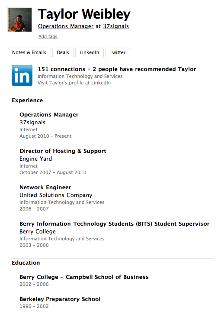
Task: Select the LinkedIn tab
Action: point(90,52)
